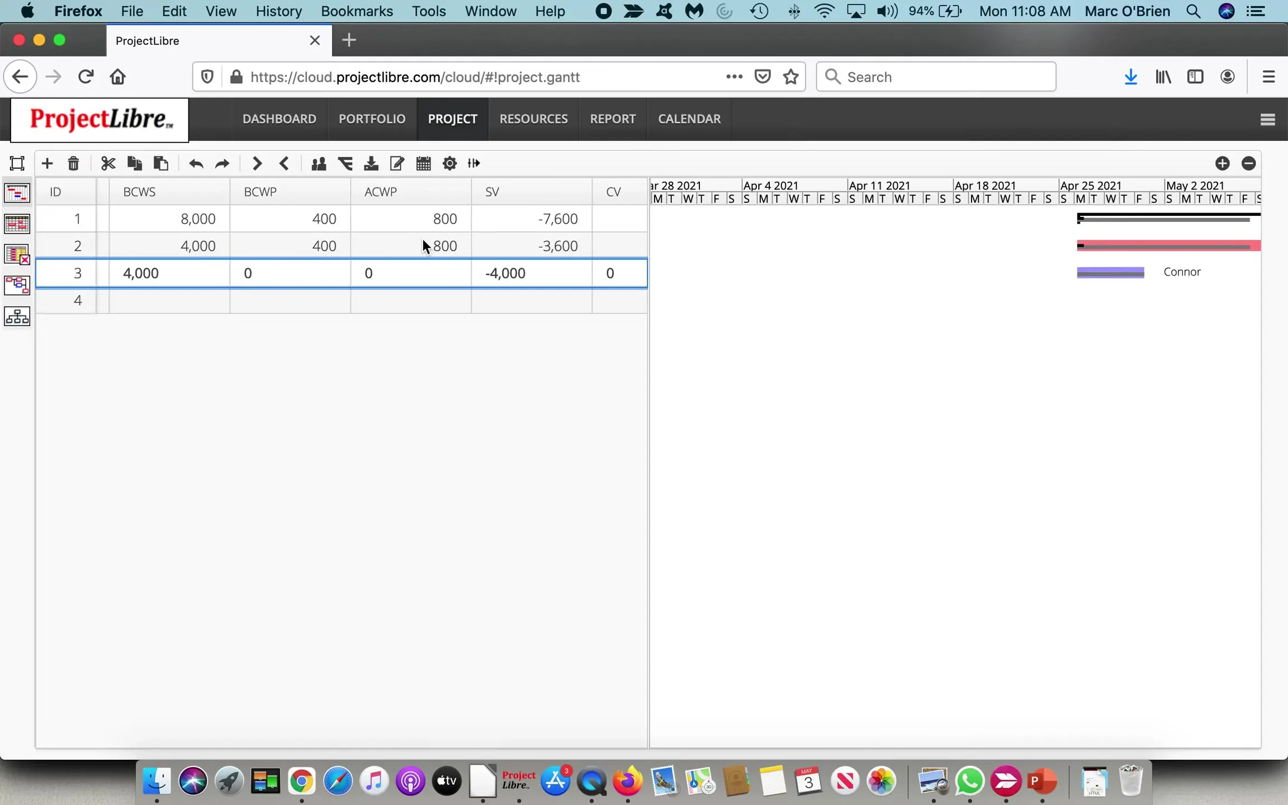Outdent task with left chevron
This screenshot has width=1288, height=805.
[283, 163]
